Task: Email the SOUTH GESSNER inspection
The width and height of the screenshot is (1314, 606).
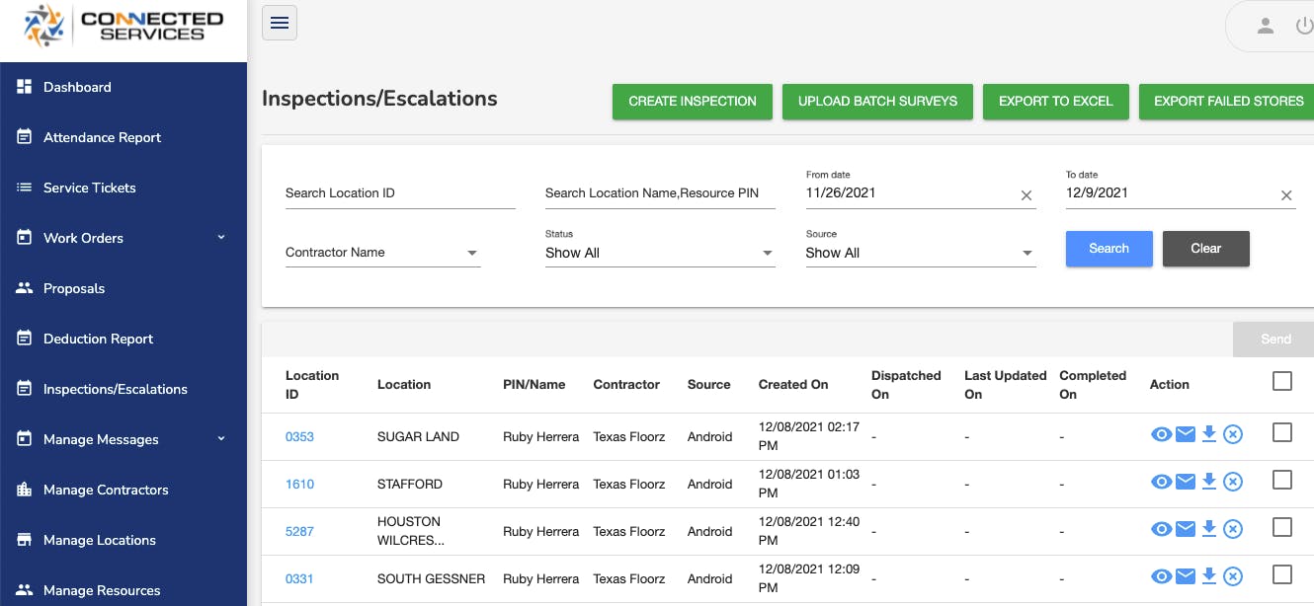Action: (x=1186, y=576)
